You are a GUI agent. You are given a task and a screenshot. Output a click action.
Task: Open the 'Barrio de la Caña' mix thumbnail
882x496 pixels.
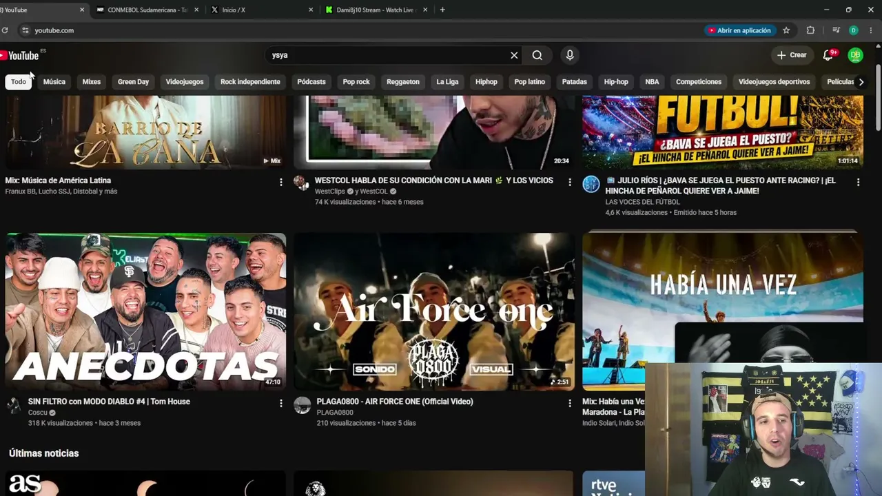145,132
